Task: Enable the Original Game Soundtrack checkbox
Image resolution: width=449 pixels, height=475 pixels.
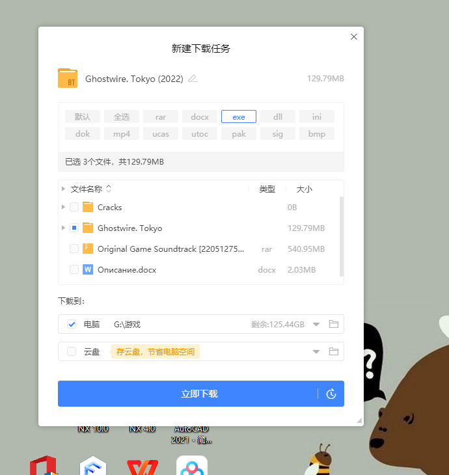Action: click(x=74, y=249)
